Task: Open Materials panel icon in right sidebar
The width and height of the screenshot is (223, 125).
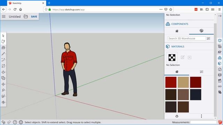Action: coord(220,63)
